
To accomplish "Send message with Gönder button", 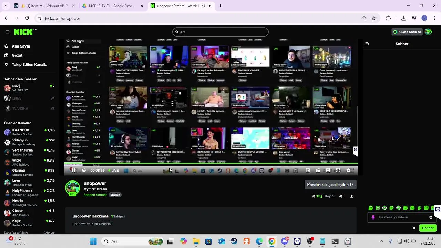I will point(428,228).
